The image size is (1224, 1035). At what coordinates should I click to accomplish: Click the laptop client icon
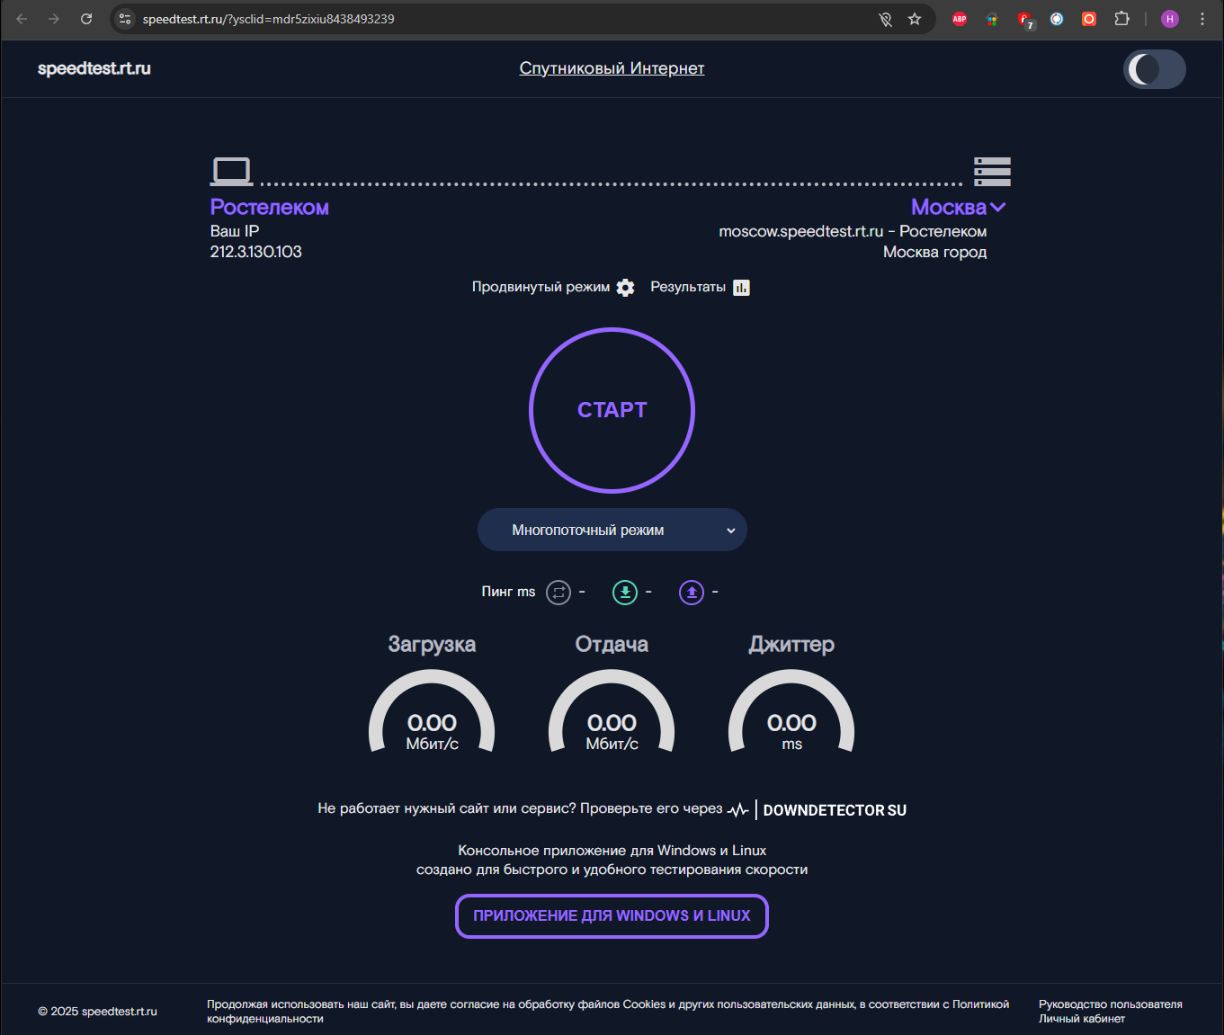click(231, 171)
